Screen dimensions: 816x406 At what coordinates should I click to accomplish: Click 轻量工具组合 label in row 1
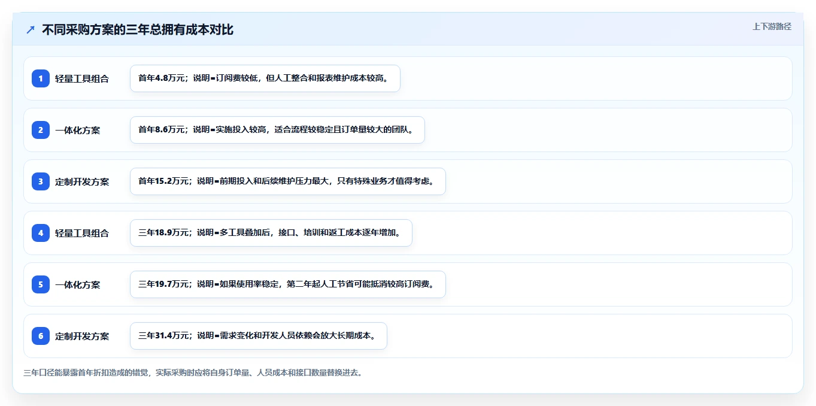tap(82, 78)
